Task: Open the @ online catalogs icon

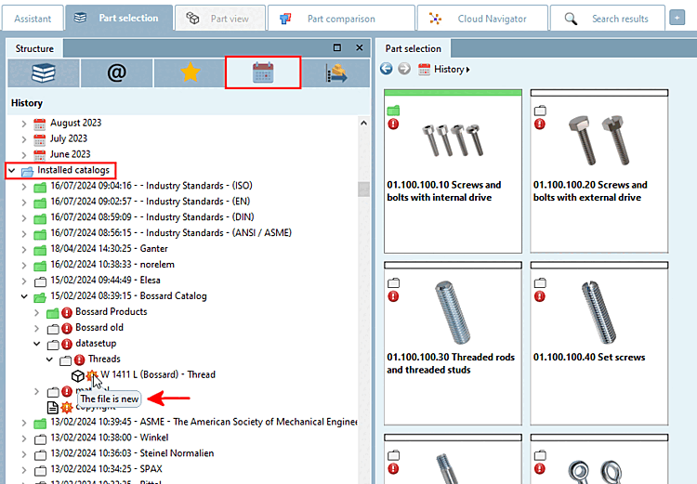Action: [x=116, y=72]
